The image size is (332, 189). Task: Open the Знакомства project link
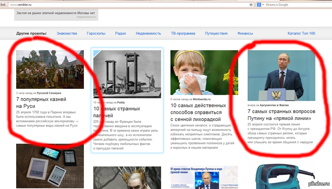67,34
